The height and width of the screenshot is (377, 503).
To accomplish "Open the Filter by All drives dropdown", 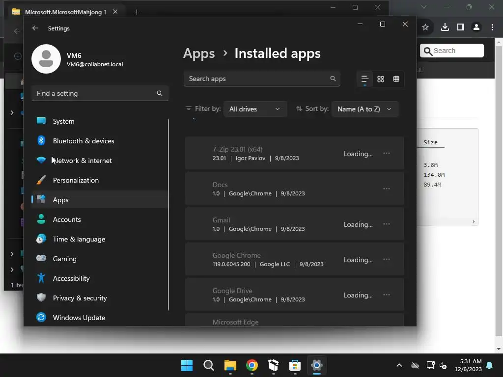I will coord(255,109).
